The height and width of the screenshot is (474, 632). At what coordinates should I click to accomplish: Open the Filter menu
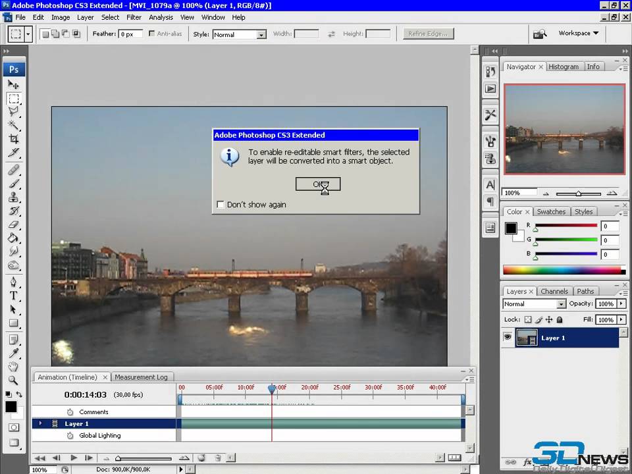pyautogui.click(x=134, y=17)
